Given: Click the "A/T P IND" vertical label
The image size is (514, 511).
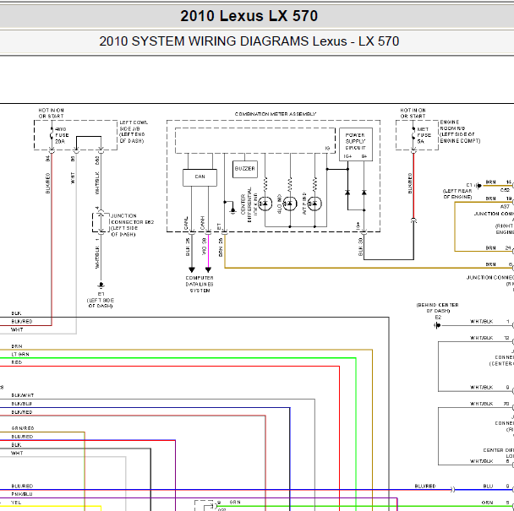Looking at the screenshot, I should click(304, 204).
